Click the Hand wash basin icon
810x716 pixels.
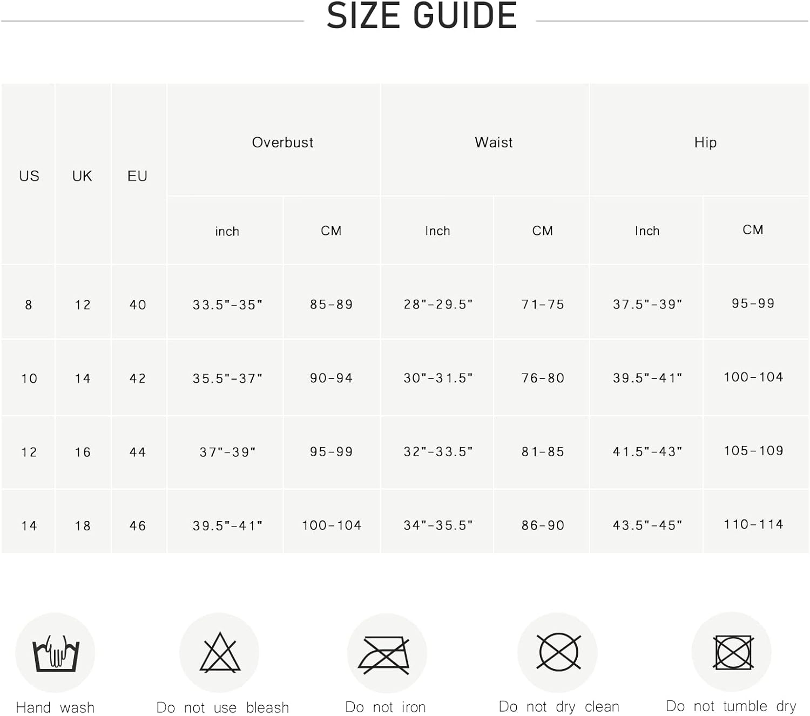point(56,653)
